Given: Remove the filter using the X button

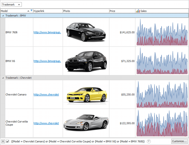Looking at the screenshot, I should [3, 141].
